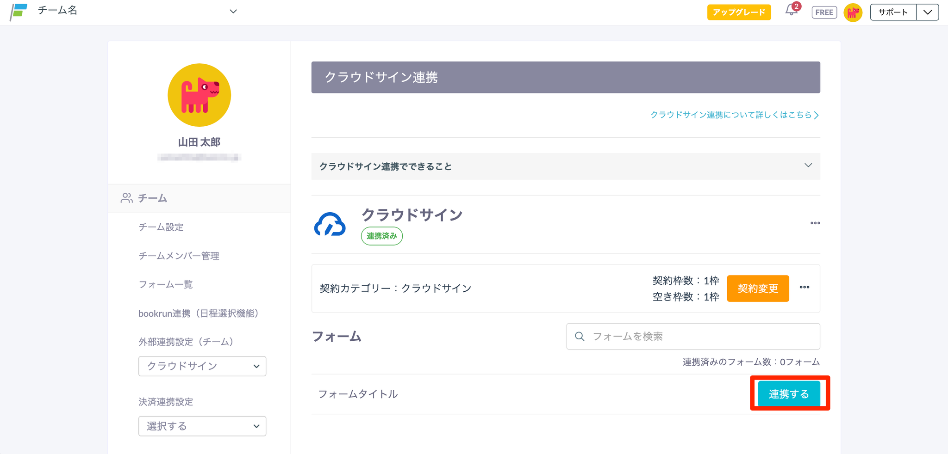
Task: Click the フォームを検索 search field
Action: coord(693,337)
